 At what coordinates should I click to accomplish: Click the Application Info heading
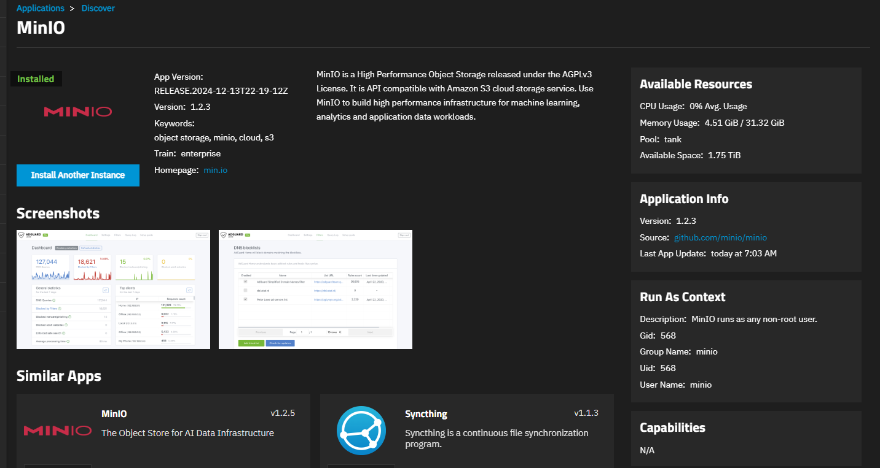[684, 199]
